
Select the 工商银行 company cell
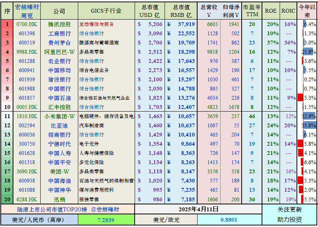pyautogui.click(x=59, y=33)
